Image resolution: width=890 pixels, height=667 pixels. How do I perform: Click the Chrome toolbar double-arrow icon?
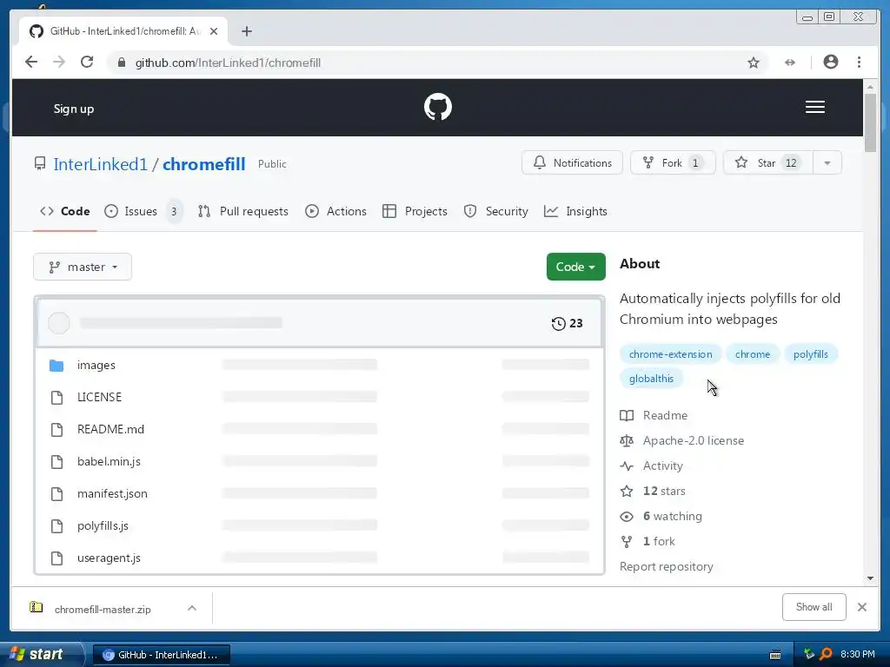coord(790,63)
